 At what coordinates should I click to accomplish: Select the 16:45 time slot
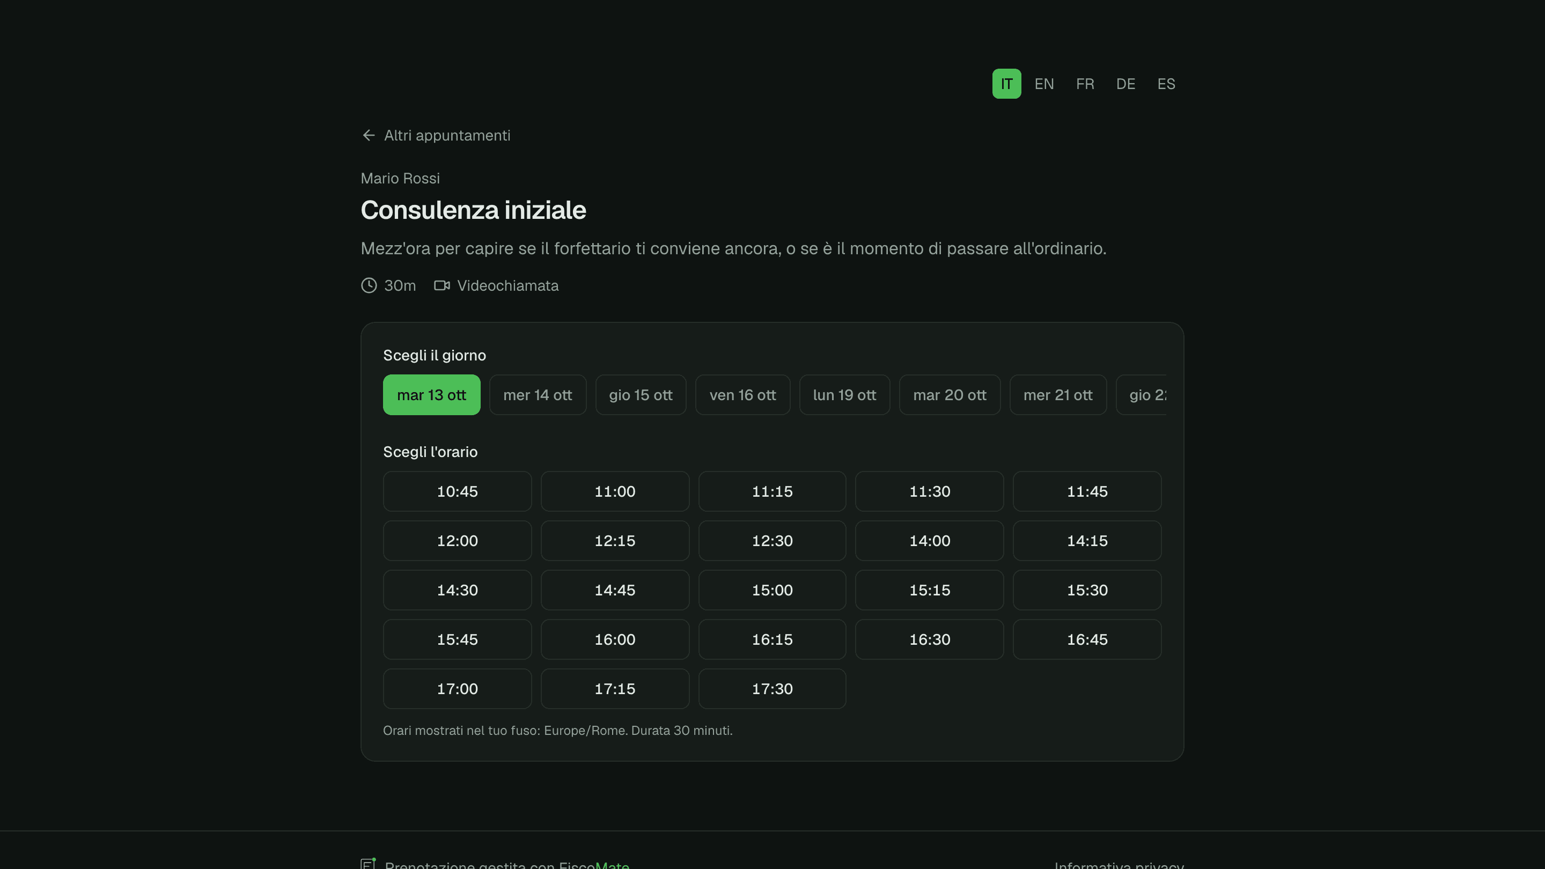click(x=1087, y=639)
